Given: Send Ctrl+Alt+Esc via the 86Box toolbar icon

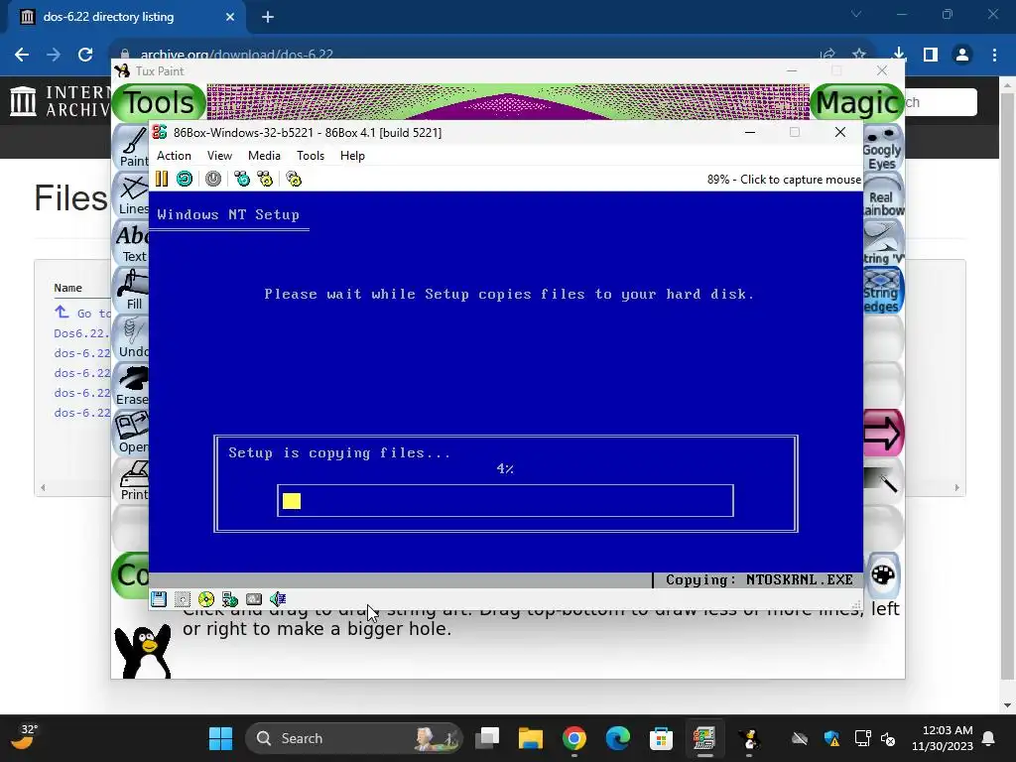Looking at the screenshot, I should [265, 179].
